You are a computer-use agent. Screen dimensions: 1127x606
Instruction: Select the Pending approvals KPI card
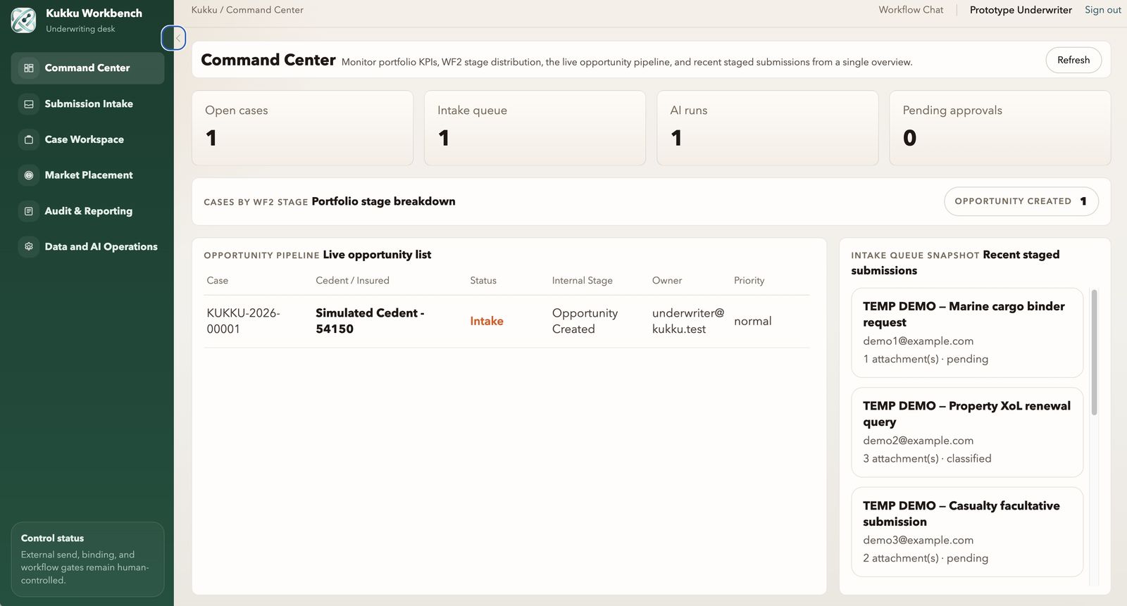1000,128
